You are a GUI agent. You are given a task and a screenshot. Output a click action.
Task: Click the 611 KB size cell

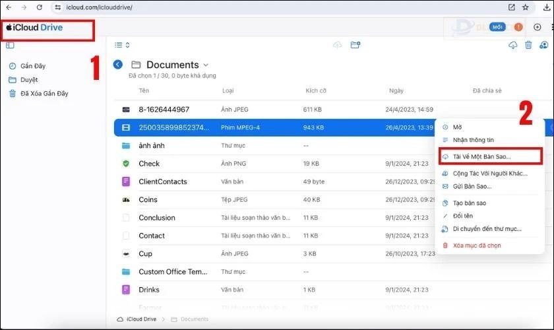tap(313, 110)
